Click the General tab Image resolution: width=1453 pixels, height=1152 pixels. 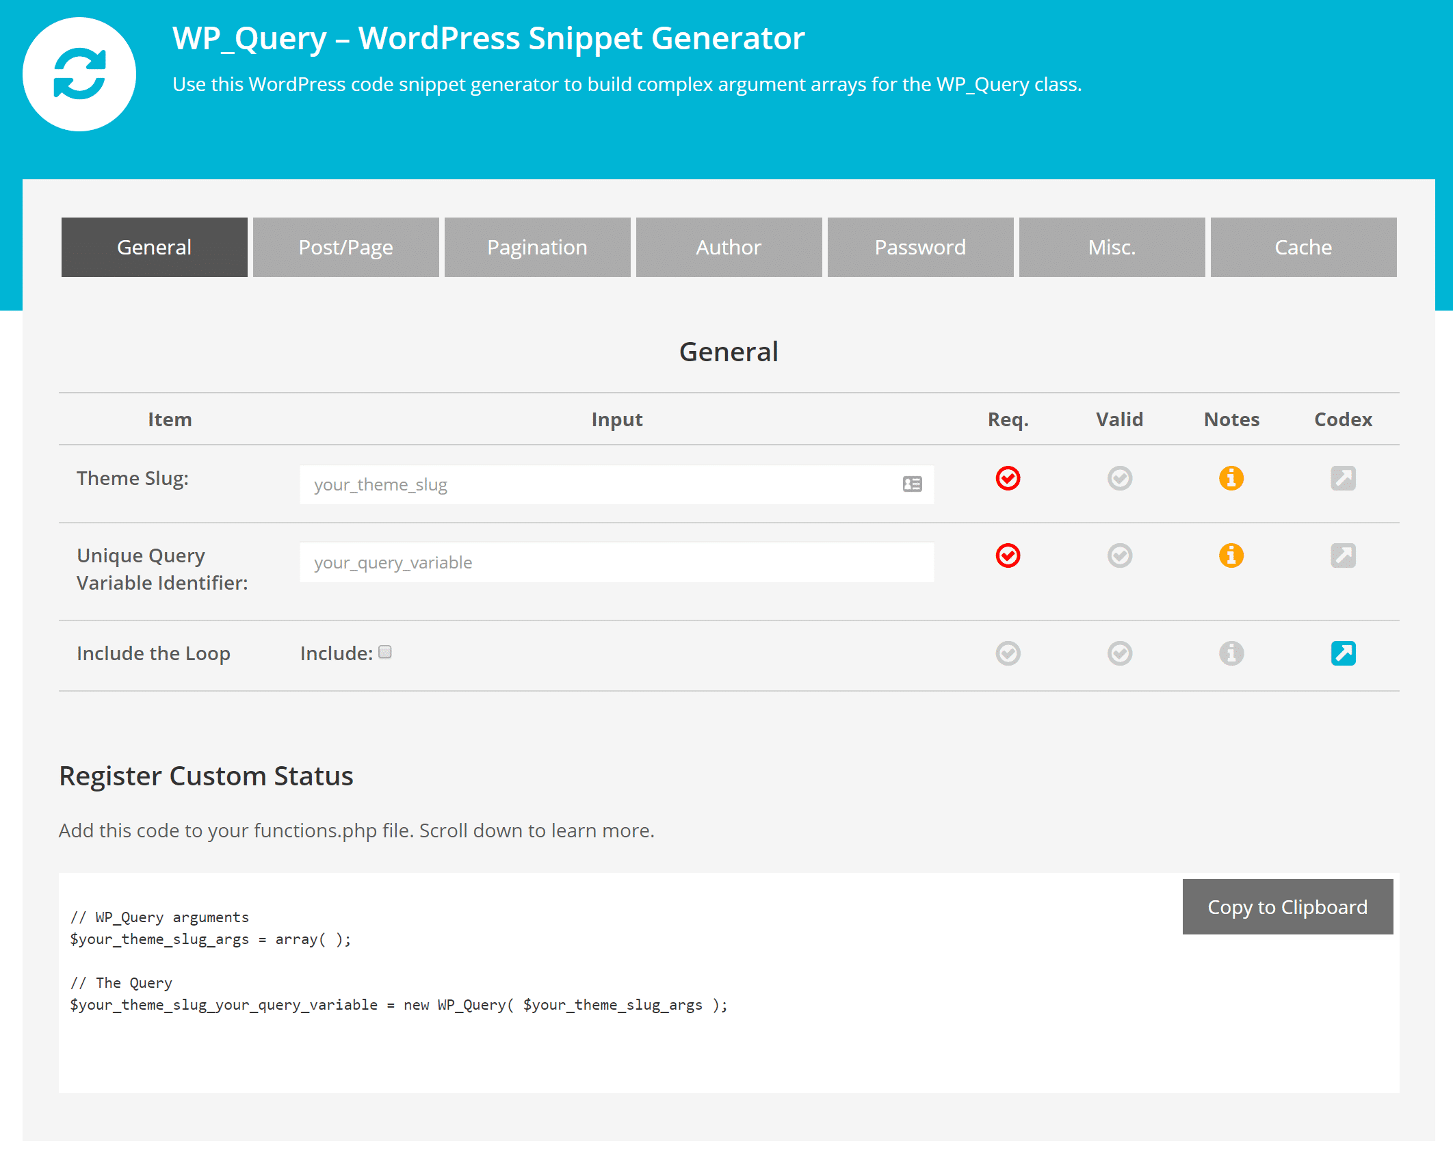point(155,246)
